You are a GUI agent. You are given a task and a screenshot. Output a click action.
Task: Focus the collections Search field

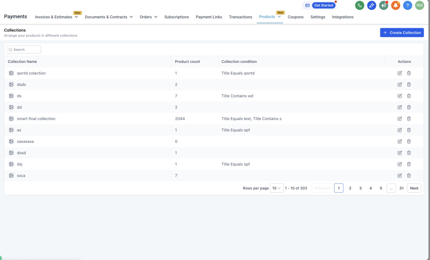pyautogui.click(x=24, y=50)
